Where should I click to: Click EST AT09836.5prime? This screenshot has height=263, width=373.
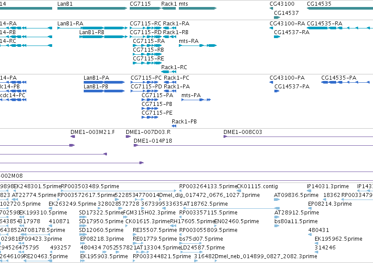(x=276, y=200)
